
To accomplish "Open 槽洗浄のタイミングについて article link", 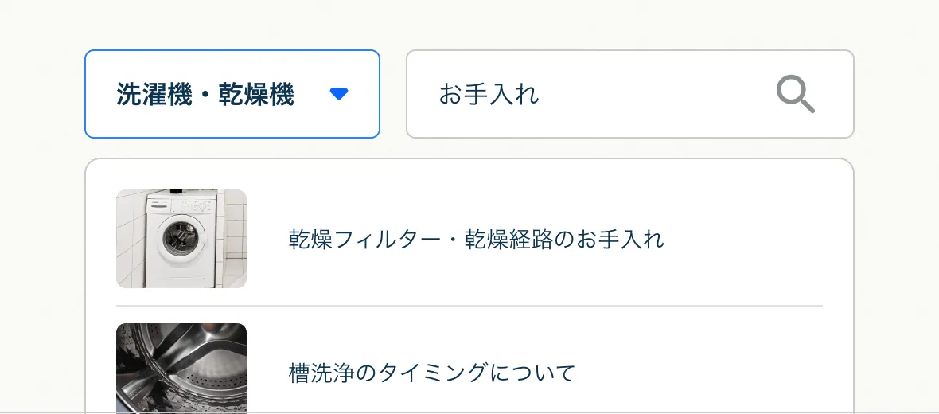I will (x=432, y=373).
